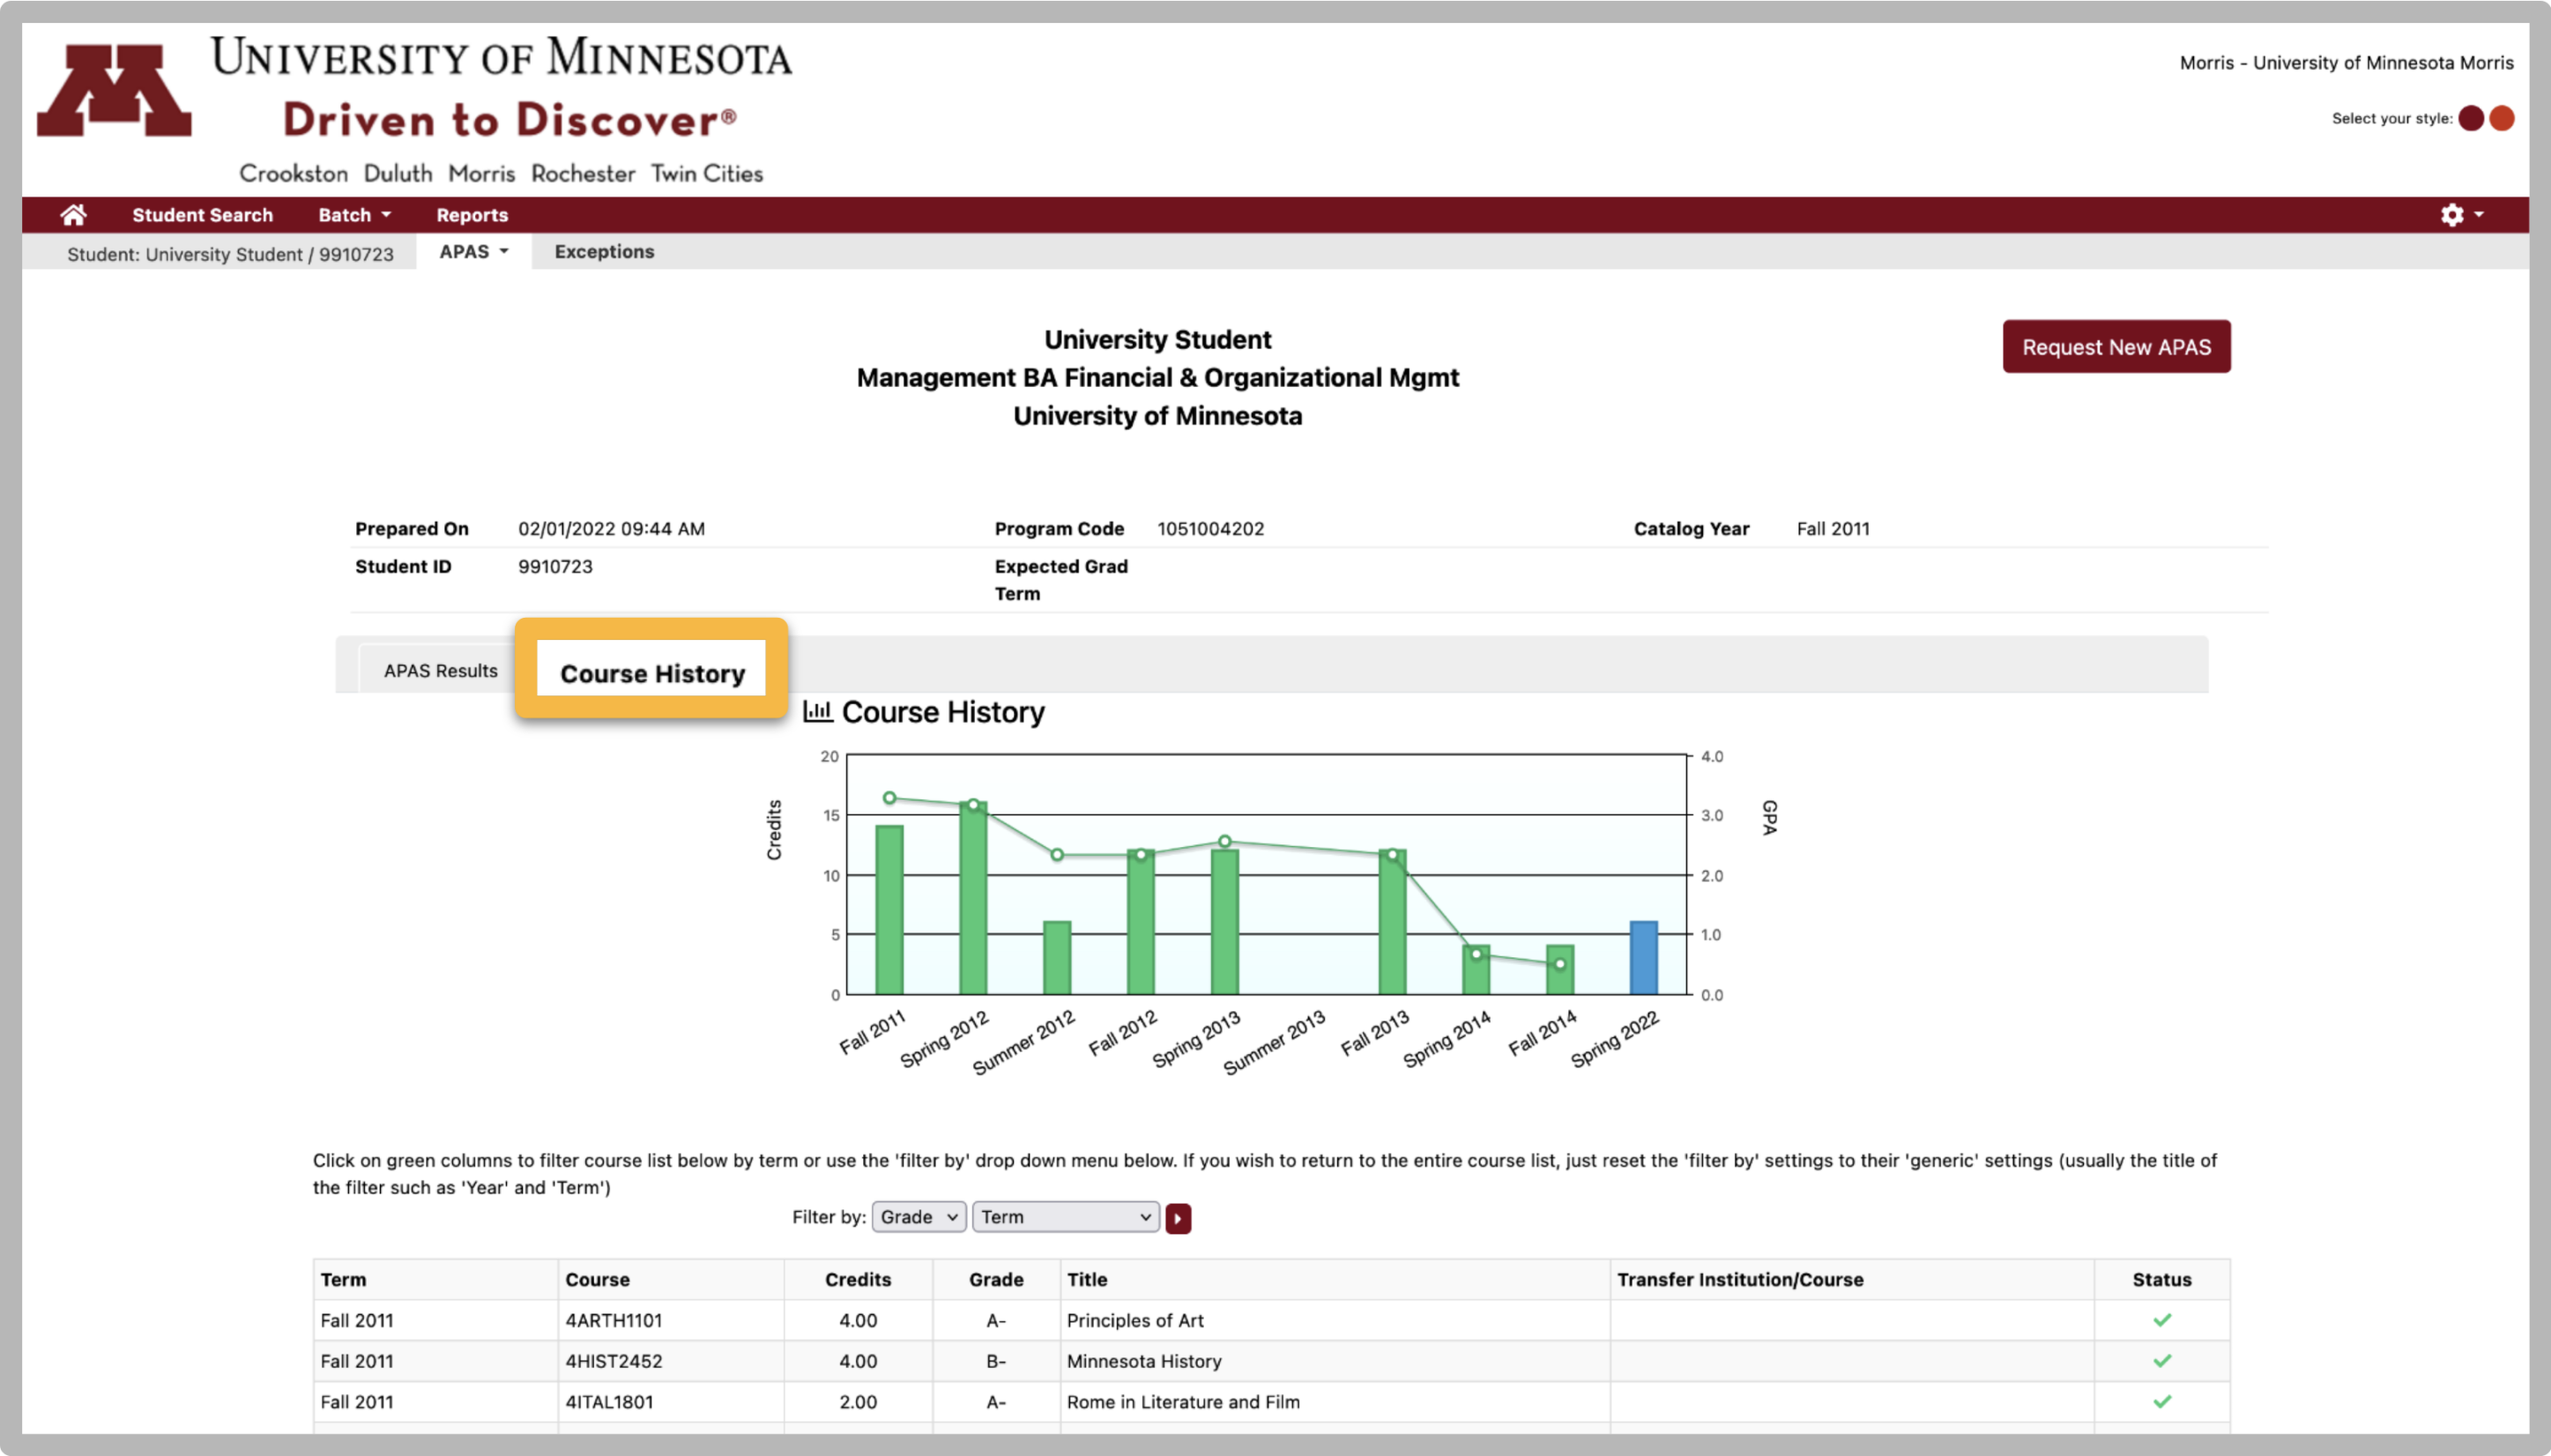Expand the APAS dropdown

[x=474, y=252]
